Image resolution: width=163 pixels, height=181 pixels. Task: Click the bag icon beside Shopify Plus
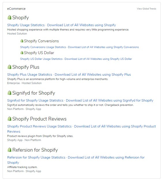[x=9, y=67]
